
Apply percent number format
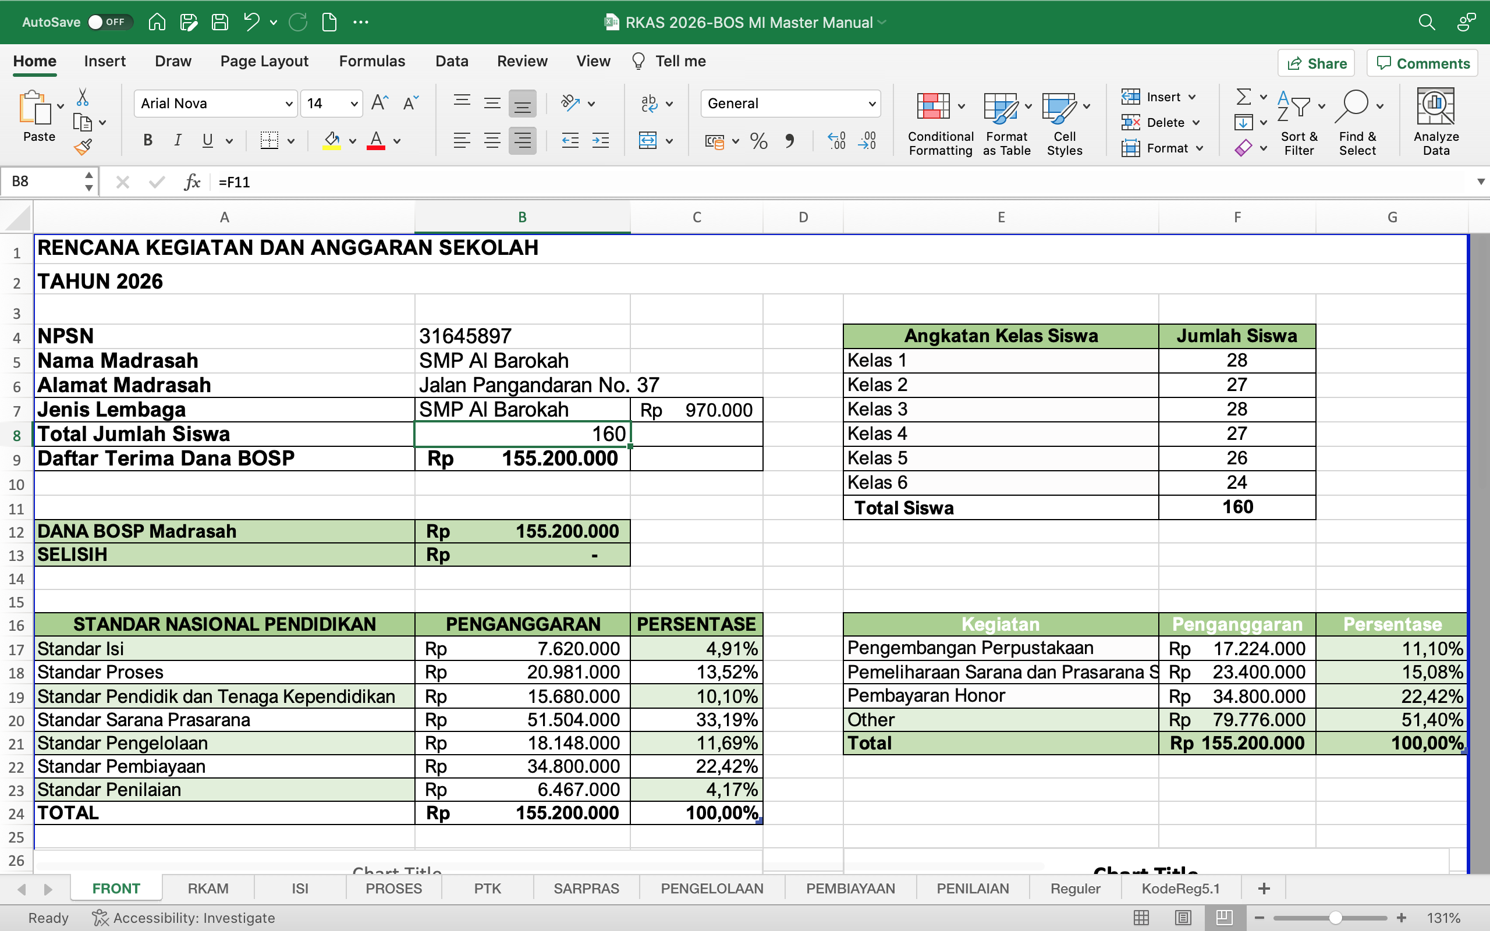point(758,140)
